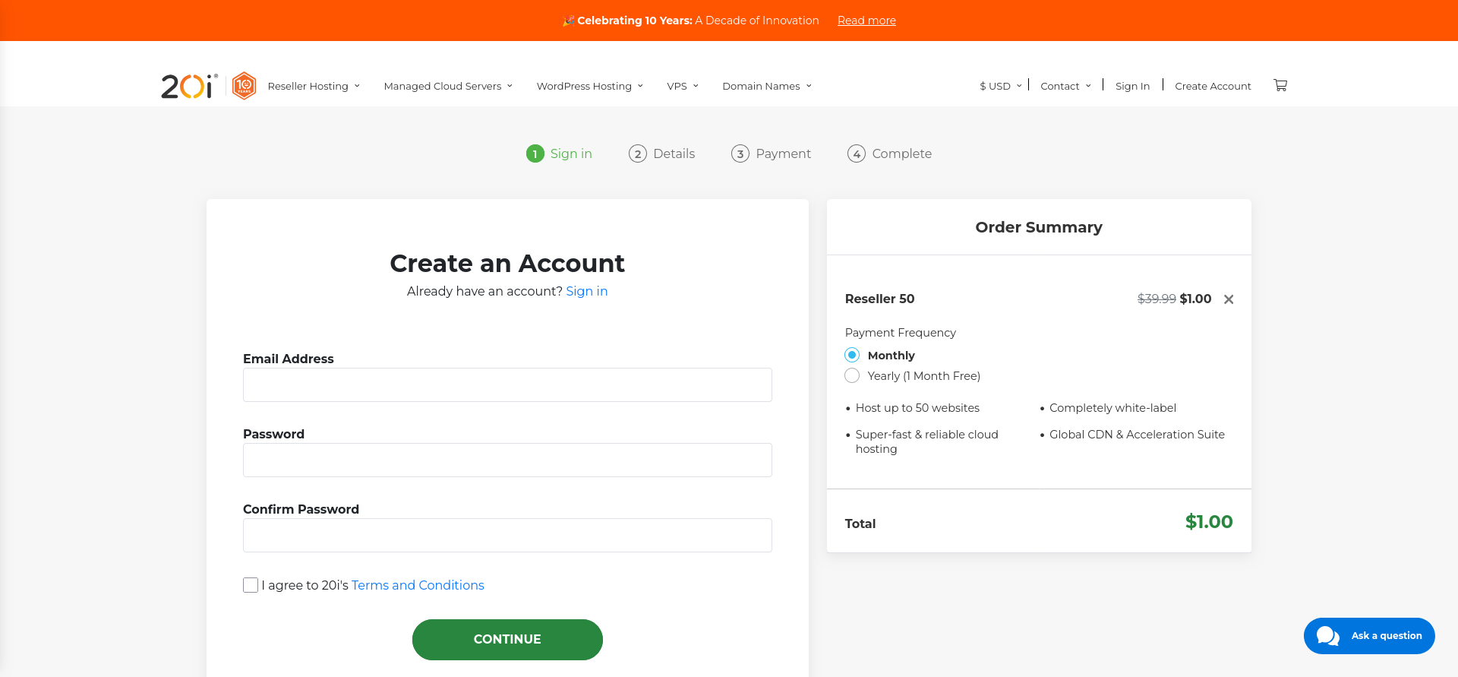
Task: Go to step 4 Complete
Action: coord(889,153)
